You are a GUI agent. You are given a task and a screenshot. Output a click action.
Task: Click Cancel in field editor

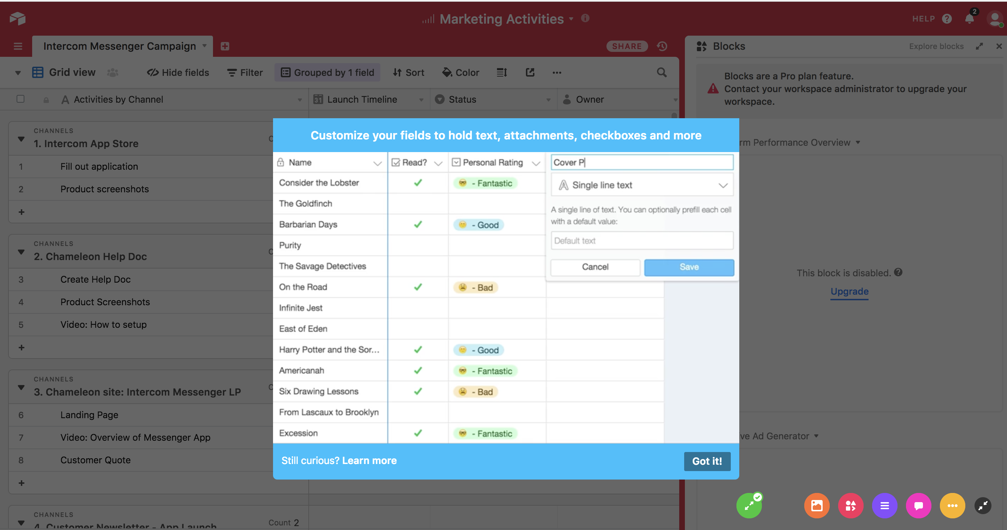tap(596, 267)
